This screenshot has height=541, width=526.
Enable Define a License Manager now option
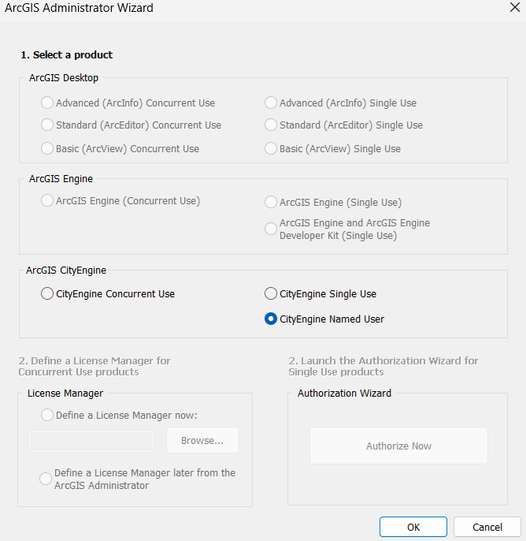click(x=48, y=415)
